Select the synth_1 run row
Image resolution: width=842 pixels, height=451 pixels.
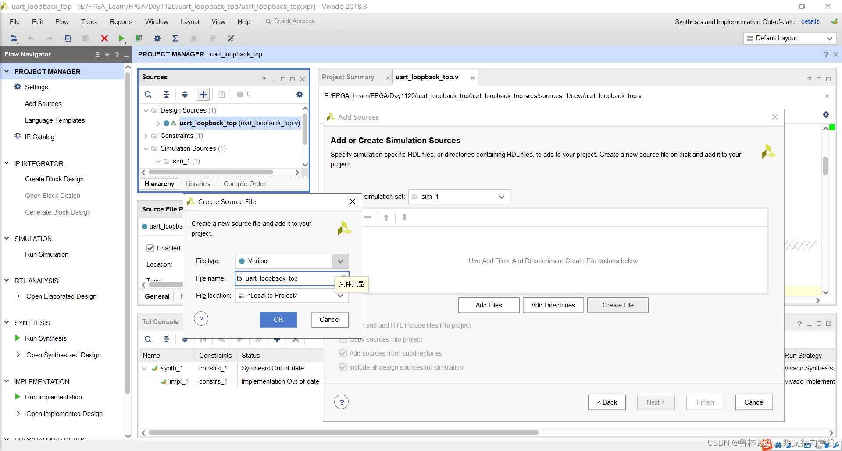[231, 368]
